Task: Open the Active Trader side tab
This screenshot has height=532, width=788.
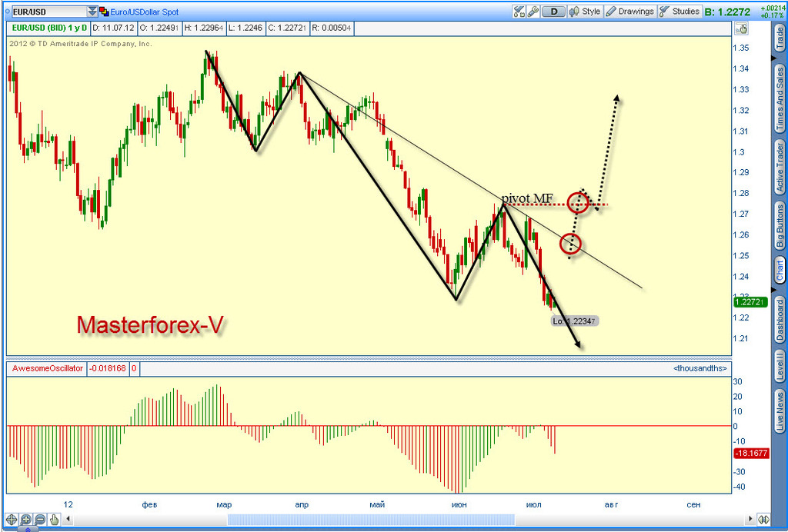Action: [780, 168]
